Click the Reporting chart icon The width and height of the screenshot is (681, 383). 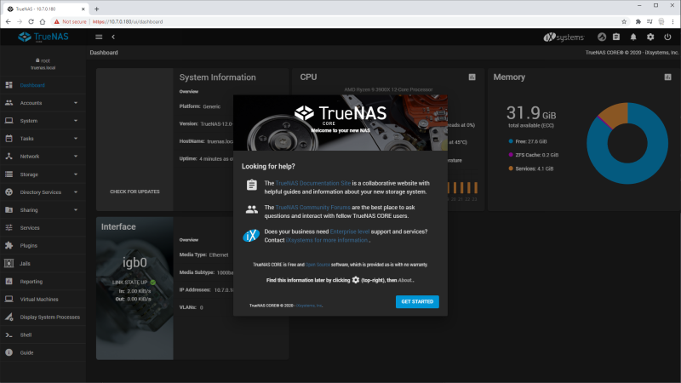(9, 282)
